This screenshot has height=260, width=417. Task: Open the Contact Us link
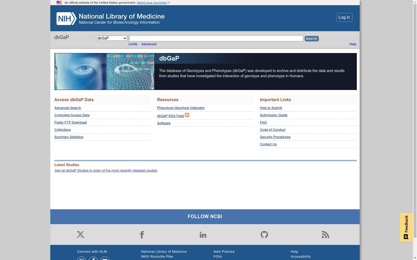(268, 144)
